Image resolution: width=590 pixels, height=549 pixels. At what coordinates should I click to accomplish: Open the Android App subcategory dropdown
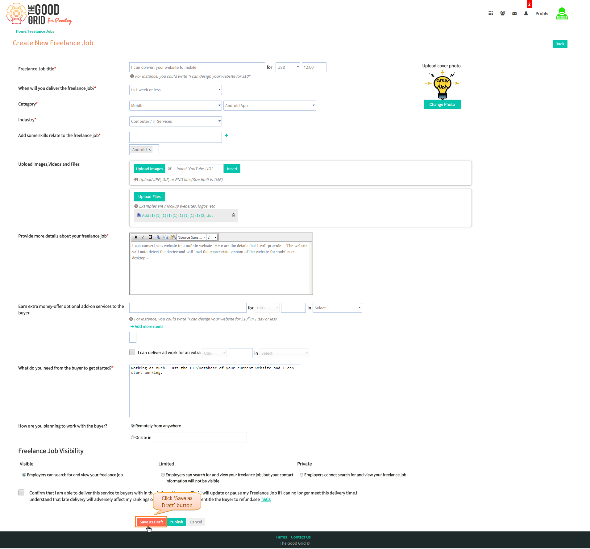[x=270, y=105]
